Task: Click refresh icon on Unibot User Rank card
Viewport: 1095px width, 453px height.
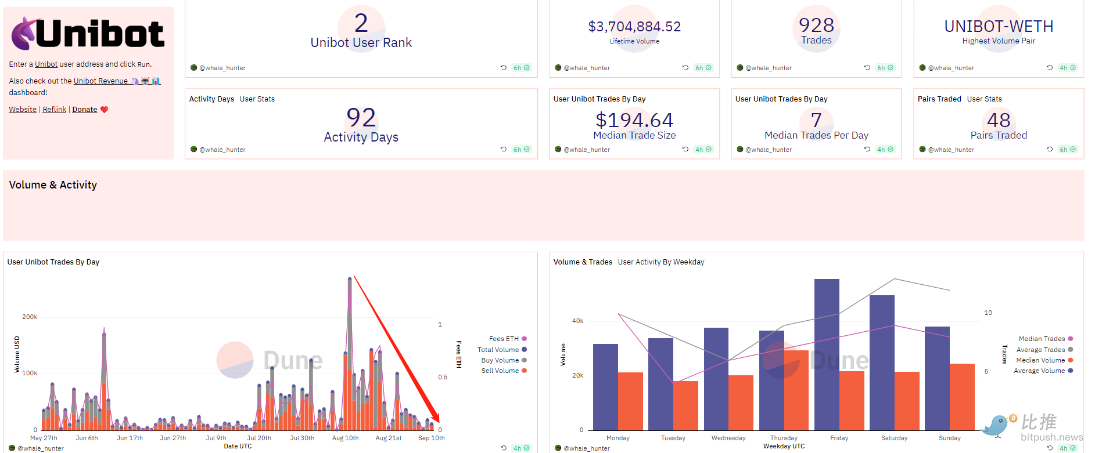Action: pyautogui.click(x=503, y=68)
